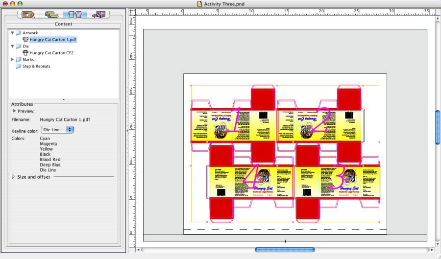The image size is (441, 259).
Task: Select Cyan in the Colors list
Action: (x=45, y=139)
